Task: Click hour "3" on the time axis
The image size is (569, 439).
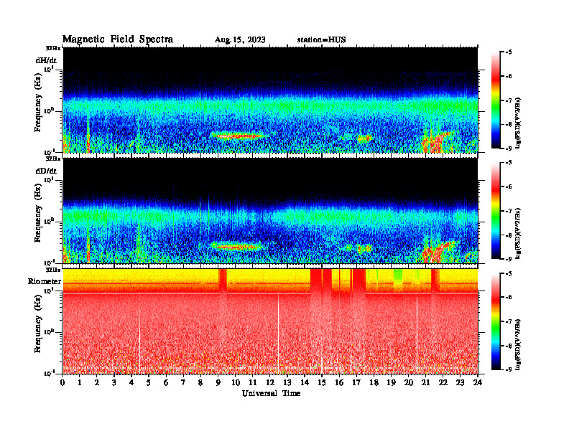Action: 114,382
